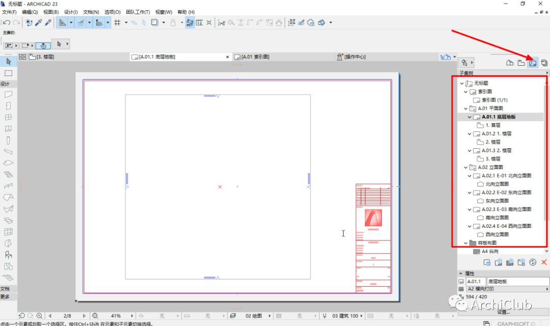The image size is (550, 326).
Task: Open the grid snap dropdown arrow
Action: pos(126,22)
